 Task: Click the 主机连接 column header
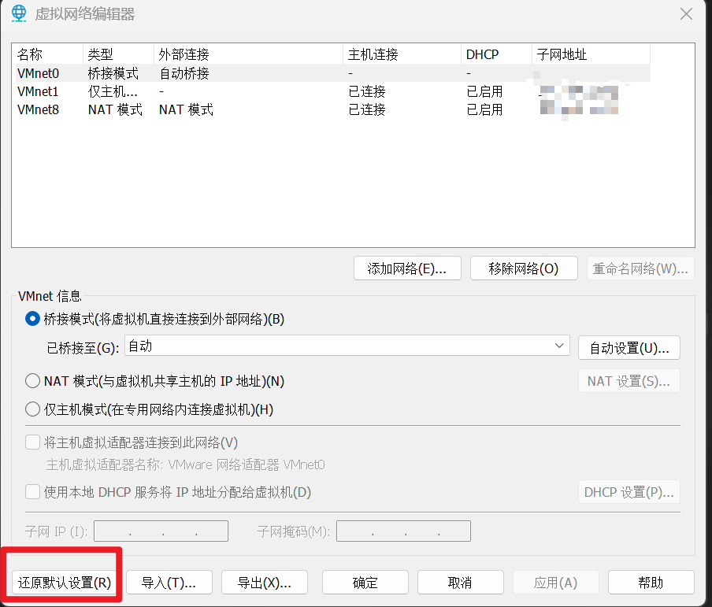coord(402,54)
